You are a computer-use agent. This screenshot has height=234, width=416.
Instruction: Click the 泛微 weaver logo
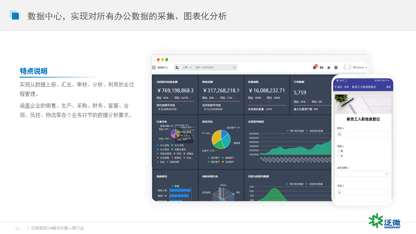click(384, 221)
